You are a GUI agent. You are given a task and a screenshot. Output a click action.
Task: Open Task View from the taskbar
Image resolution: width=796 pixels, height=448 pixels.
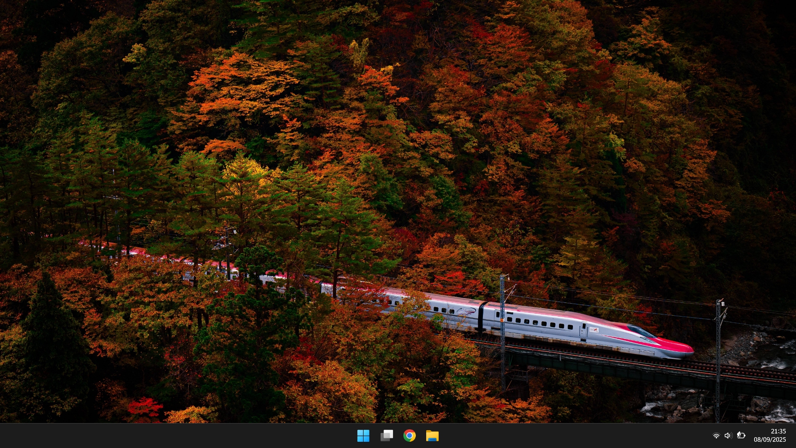[386, 436]
